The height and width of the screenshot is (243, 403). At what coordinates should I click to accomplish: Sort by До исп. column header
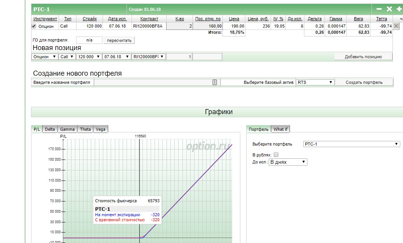(x=295, y=19)
